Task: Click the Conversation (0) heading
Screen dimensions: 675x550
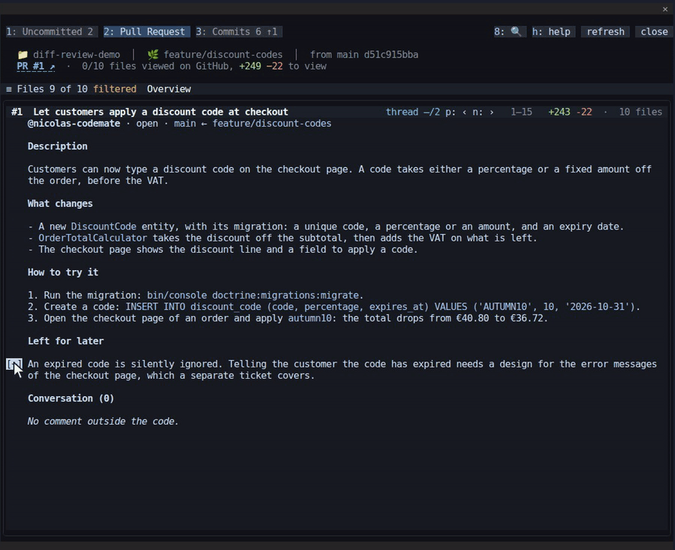Action: click(70, 398)
